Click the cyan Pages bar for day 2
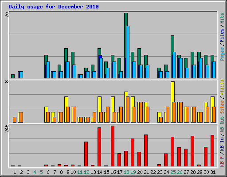 point(21,75)
